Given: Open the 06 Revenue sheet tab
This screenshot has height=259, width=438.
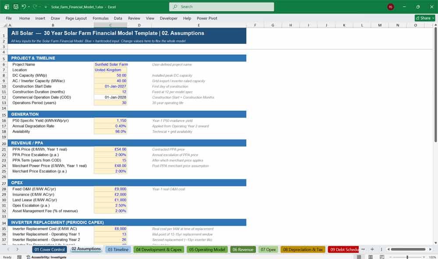Looking at the screenshot, I should (x=243, y=249).
